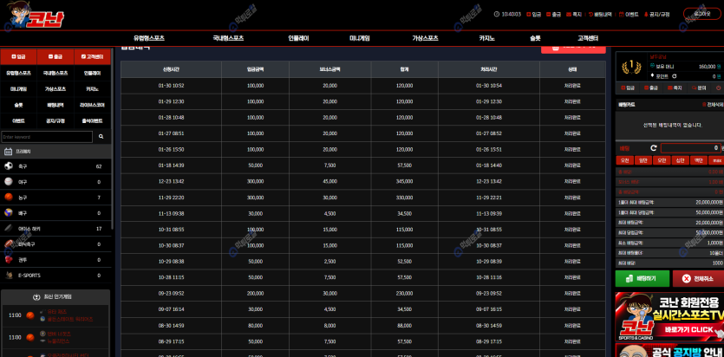Click the red 입금 button in left sidebar
The image size is (724, 357).
point(18,56)
